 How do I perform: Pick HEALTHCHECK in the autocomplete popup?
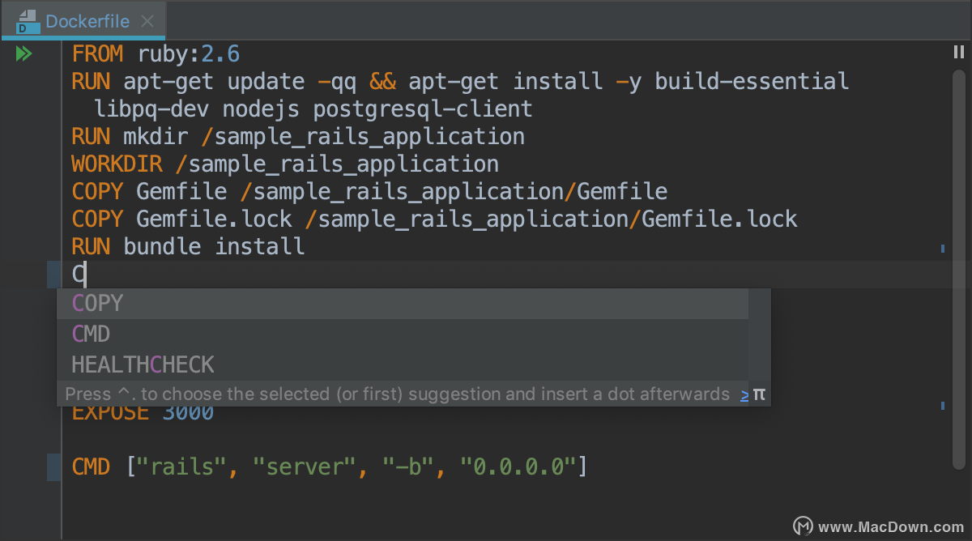pos(403,365)
